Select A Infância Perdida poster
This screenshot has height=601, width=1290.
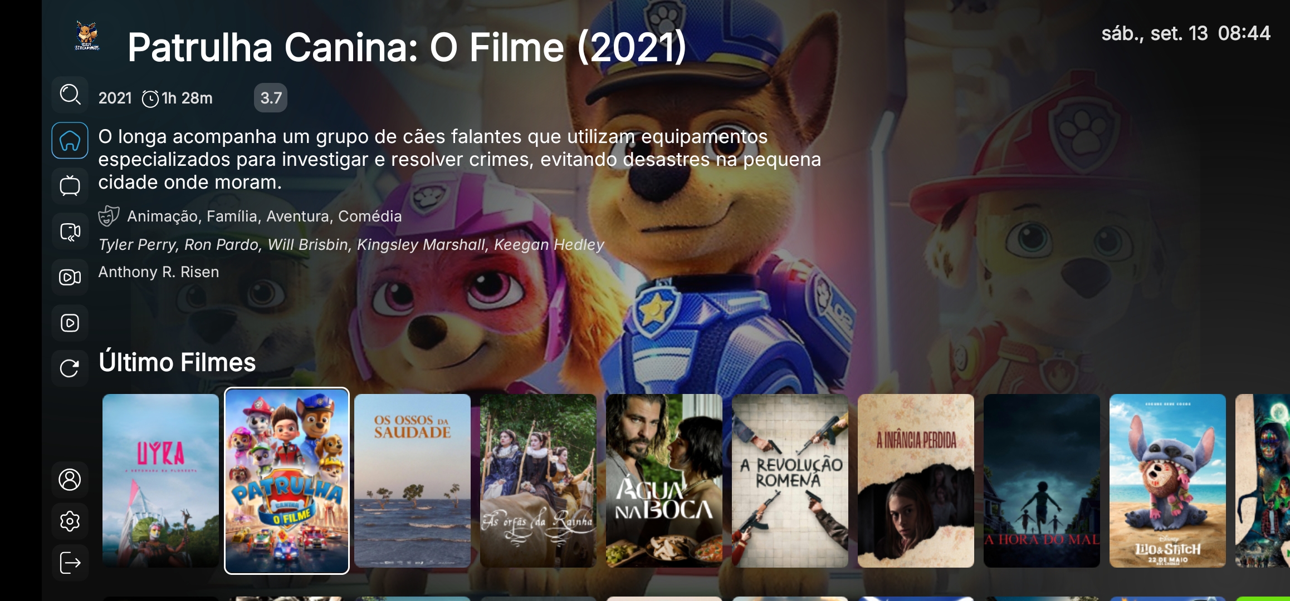[x=916, y=481]
